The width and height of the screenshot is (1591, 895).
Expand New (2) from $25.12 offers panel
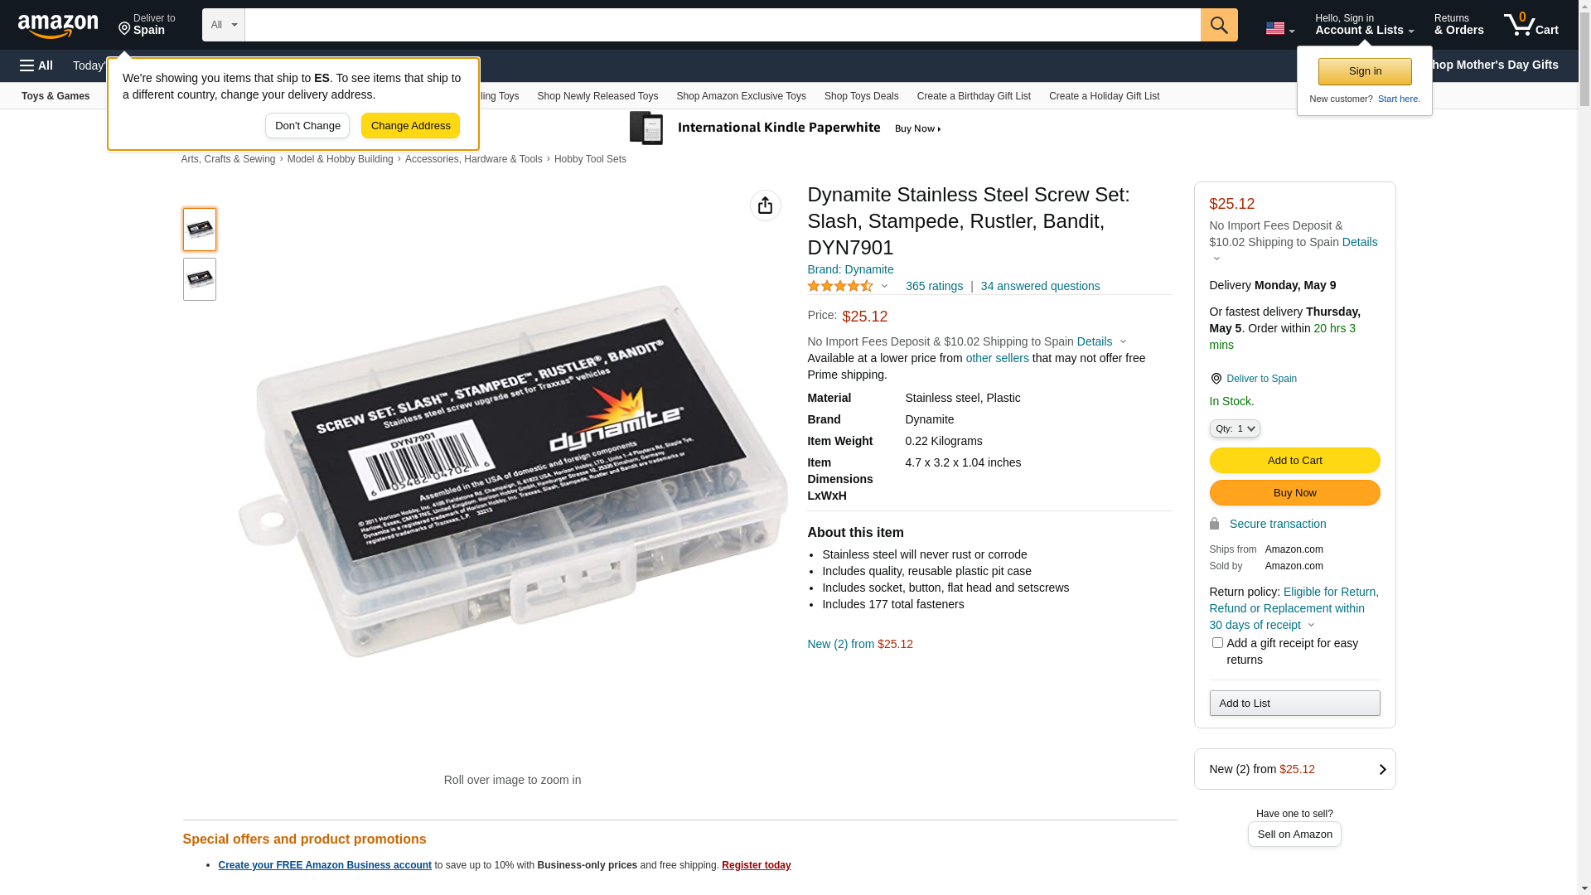pos(1294,769)
